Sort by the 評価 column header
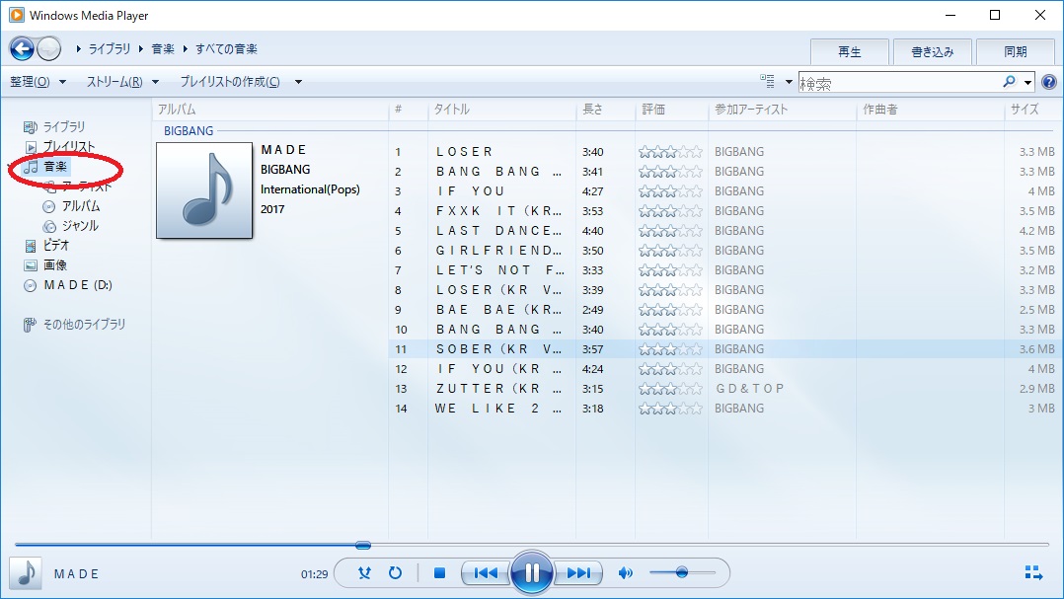The height and width of the screenshot is (599, 1064). (x=653, y=110)
